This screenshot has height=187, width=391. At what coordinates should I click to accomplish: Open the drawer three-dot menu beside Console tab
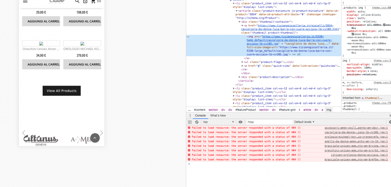point(190,116)
